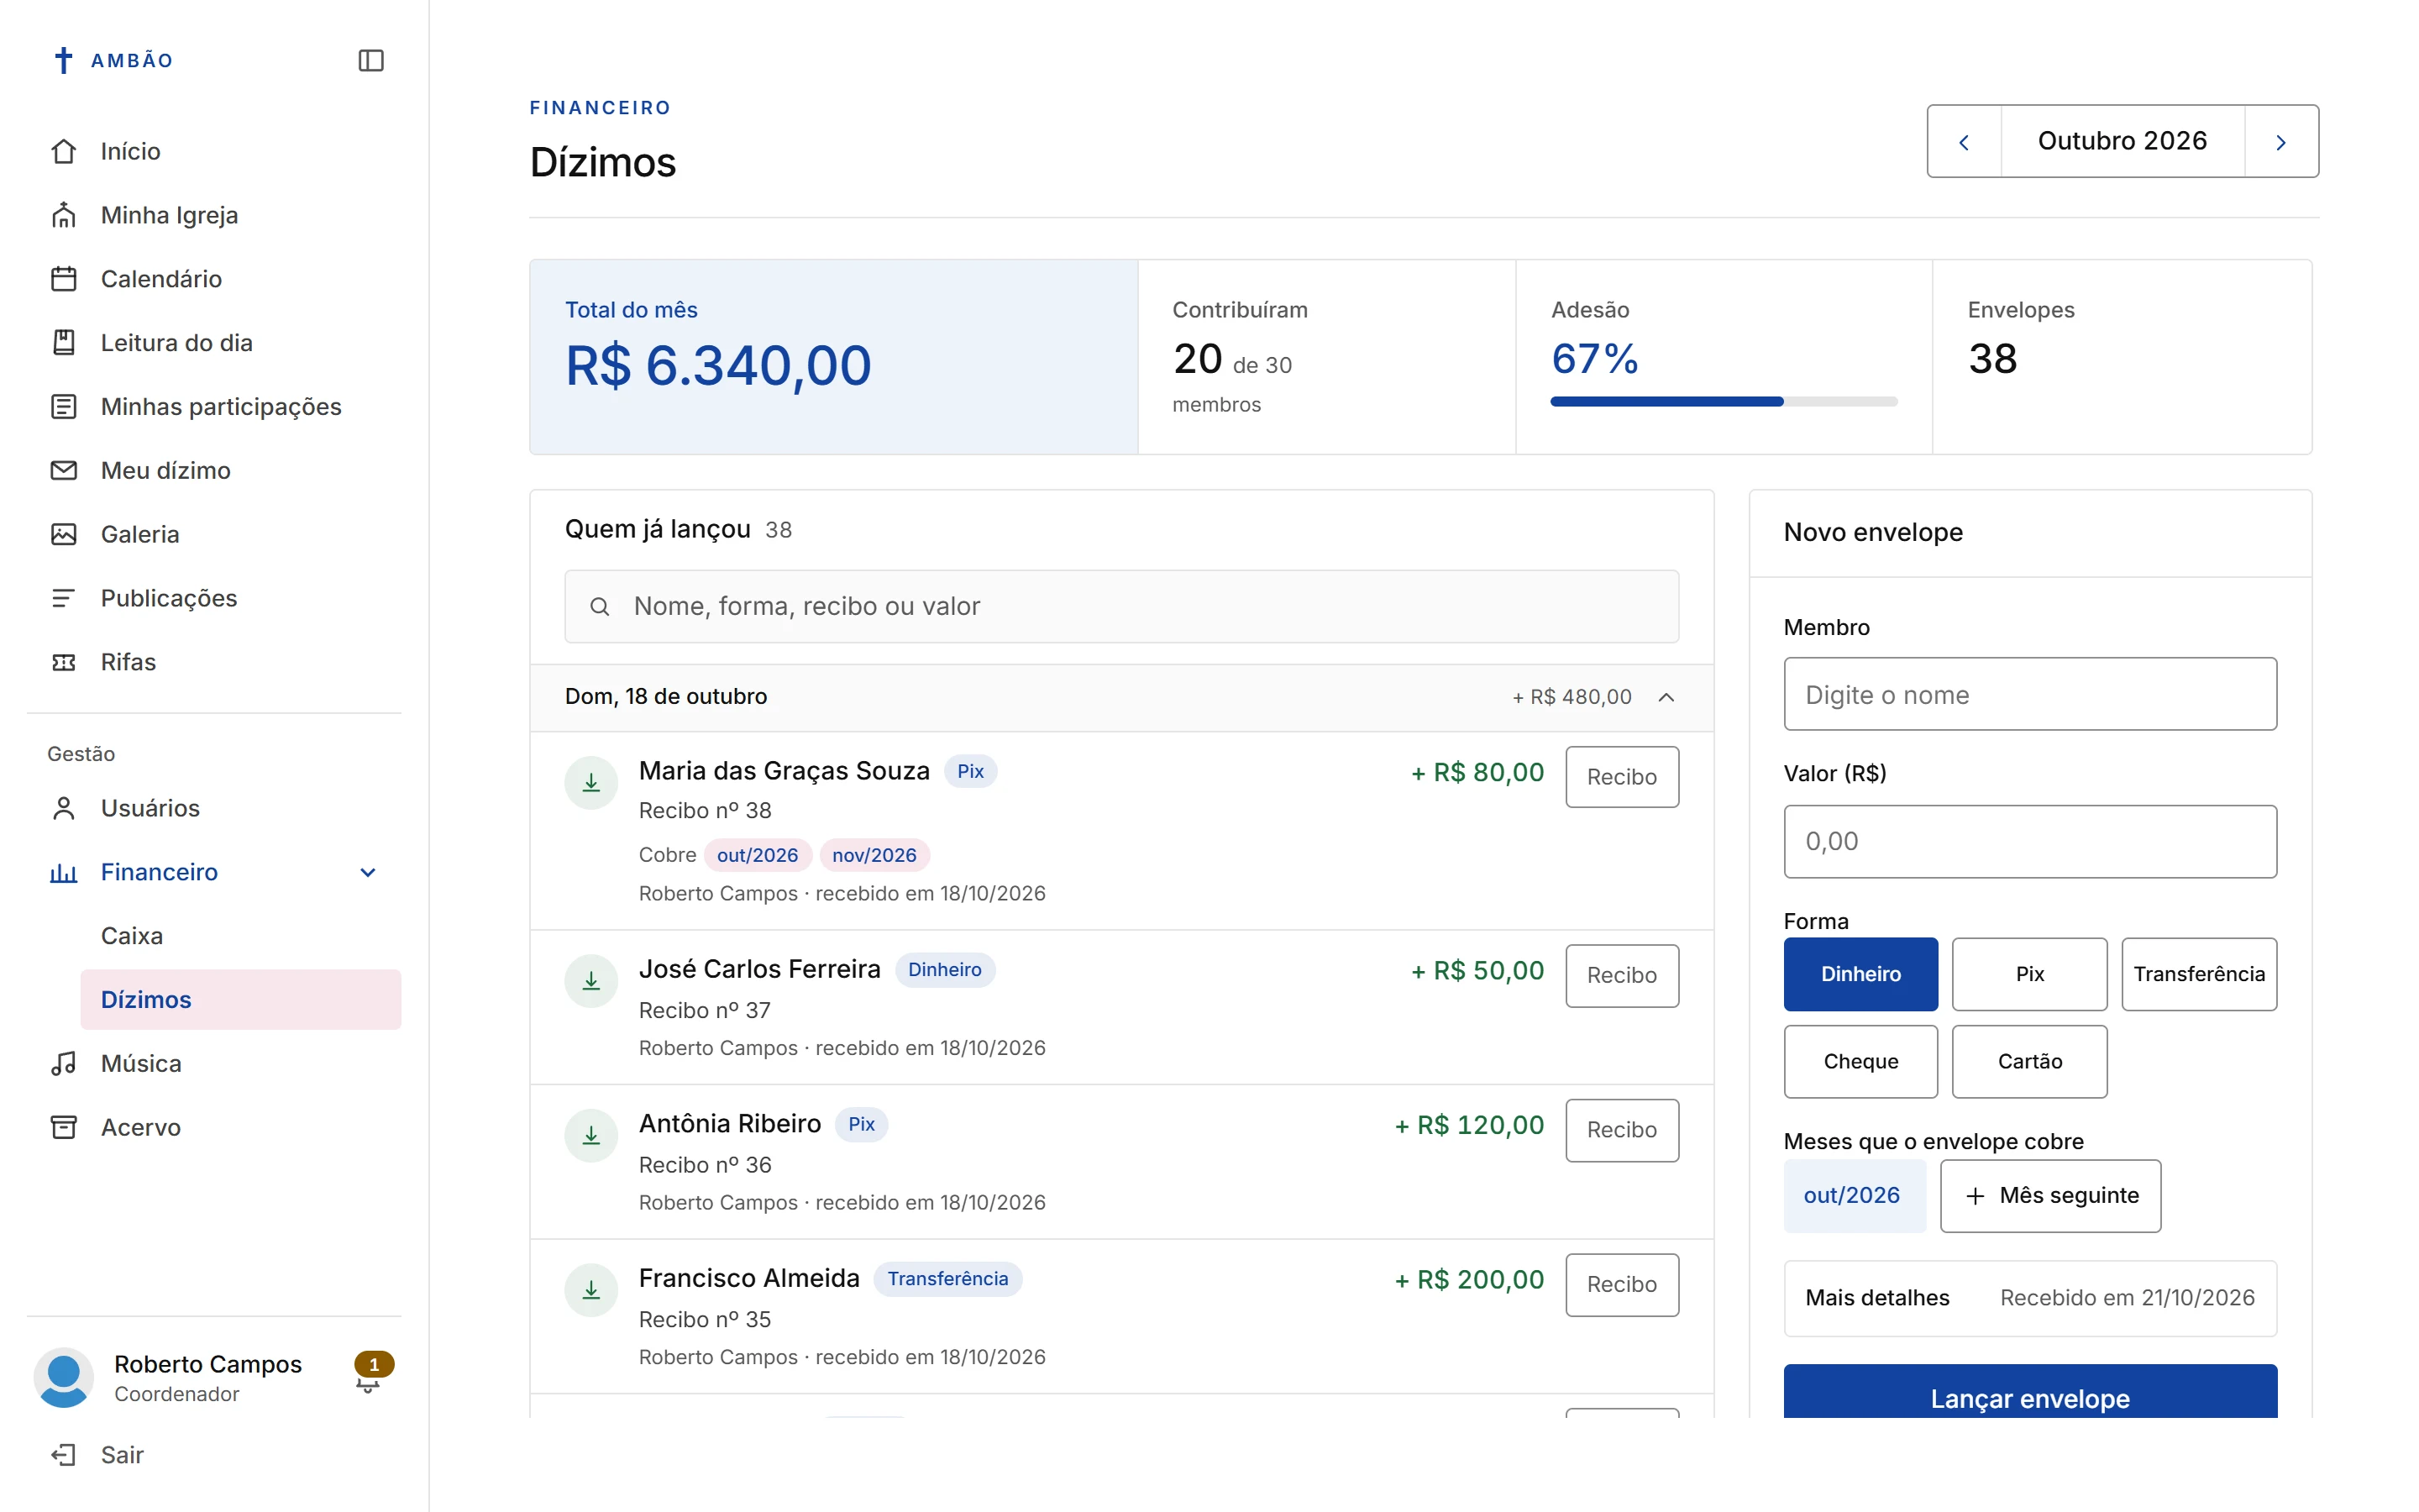Open Calendário in sidebar
This screenshot has height=1512, width=2419.
[x=215, y=279]
